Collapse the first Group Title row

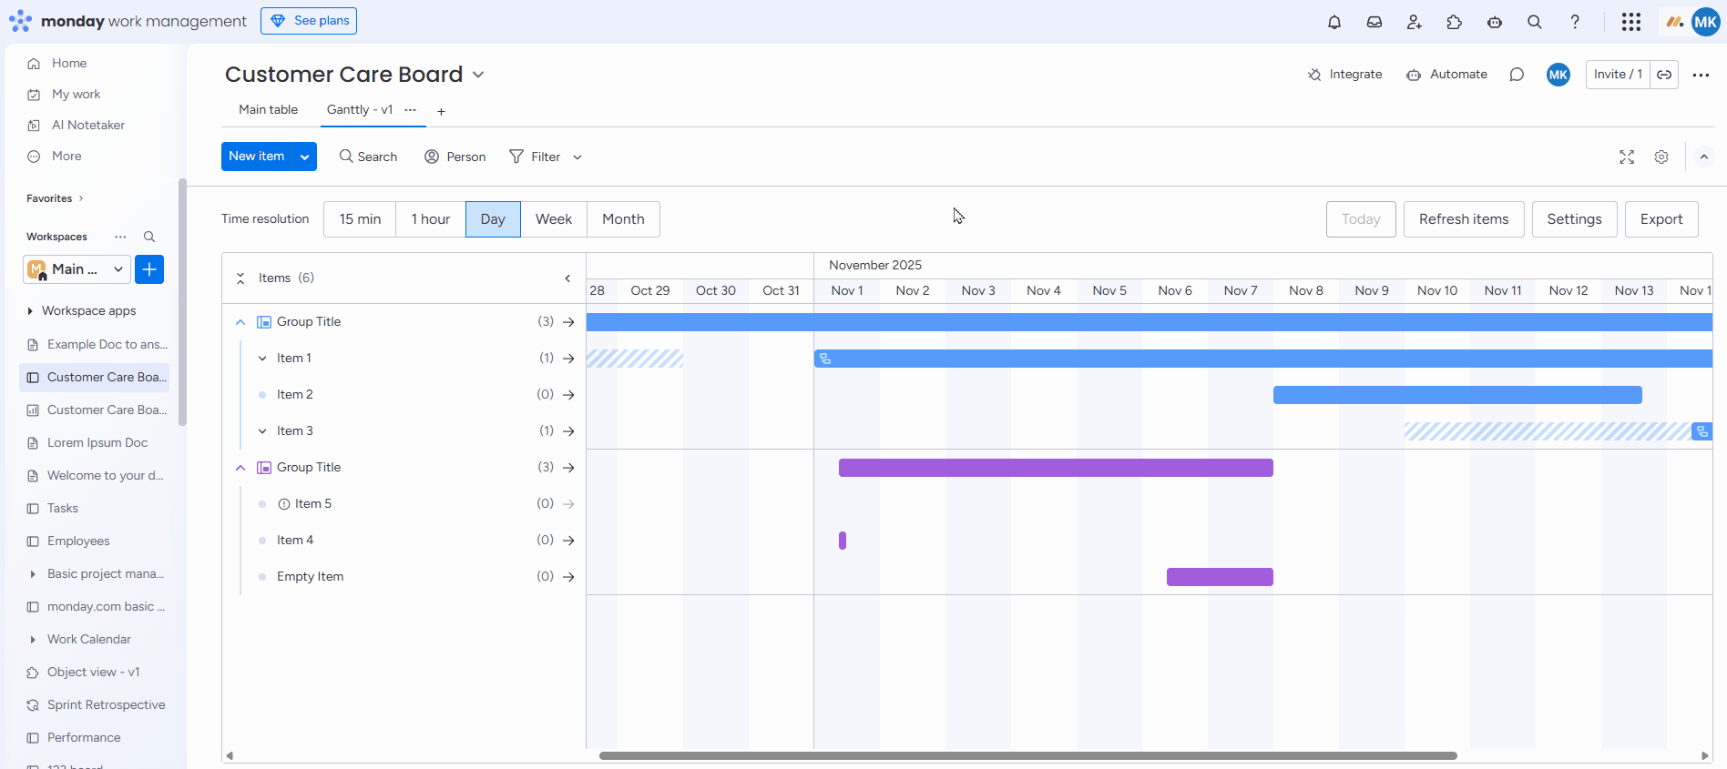click(x=240, y=322)
